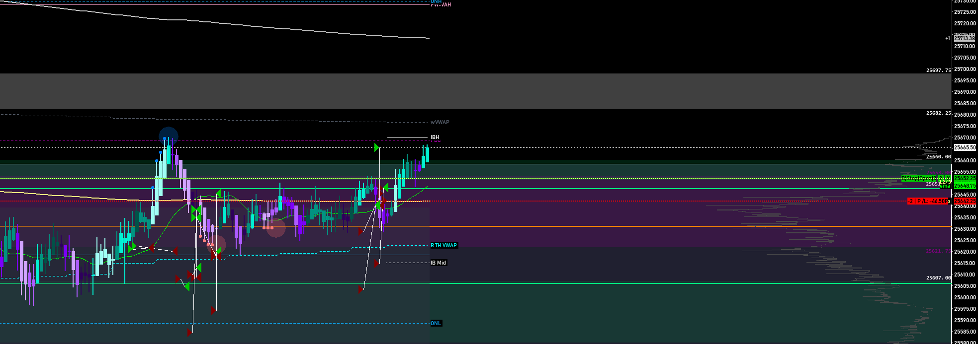978x344 pixels.
Task: Select the blue circle marker at session high
Action: point(168,137)
